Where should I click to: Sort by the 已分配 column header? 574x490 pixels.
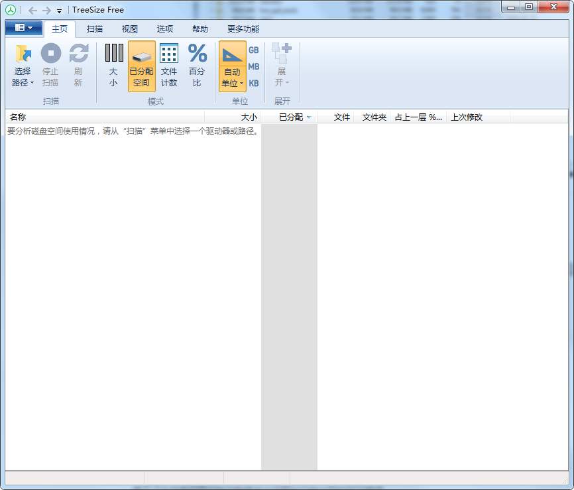pyautogui.click(x=289, y=117)
